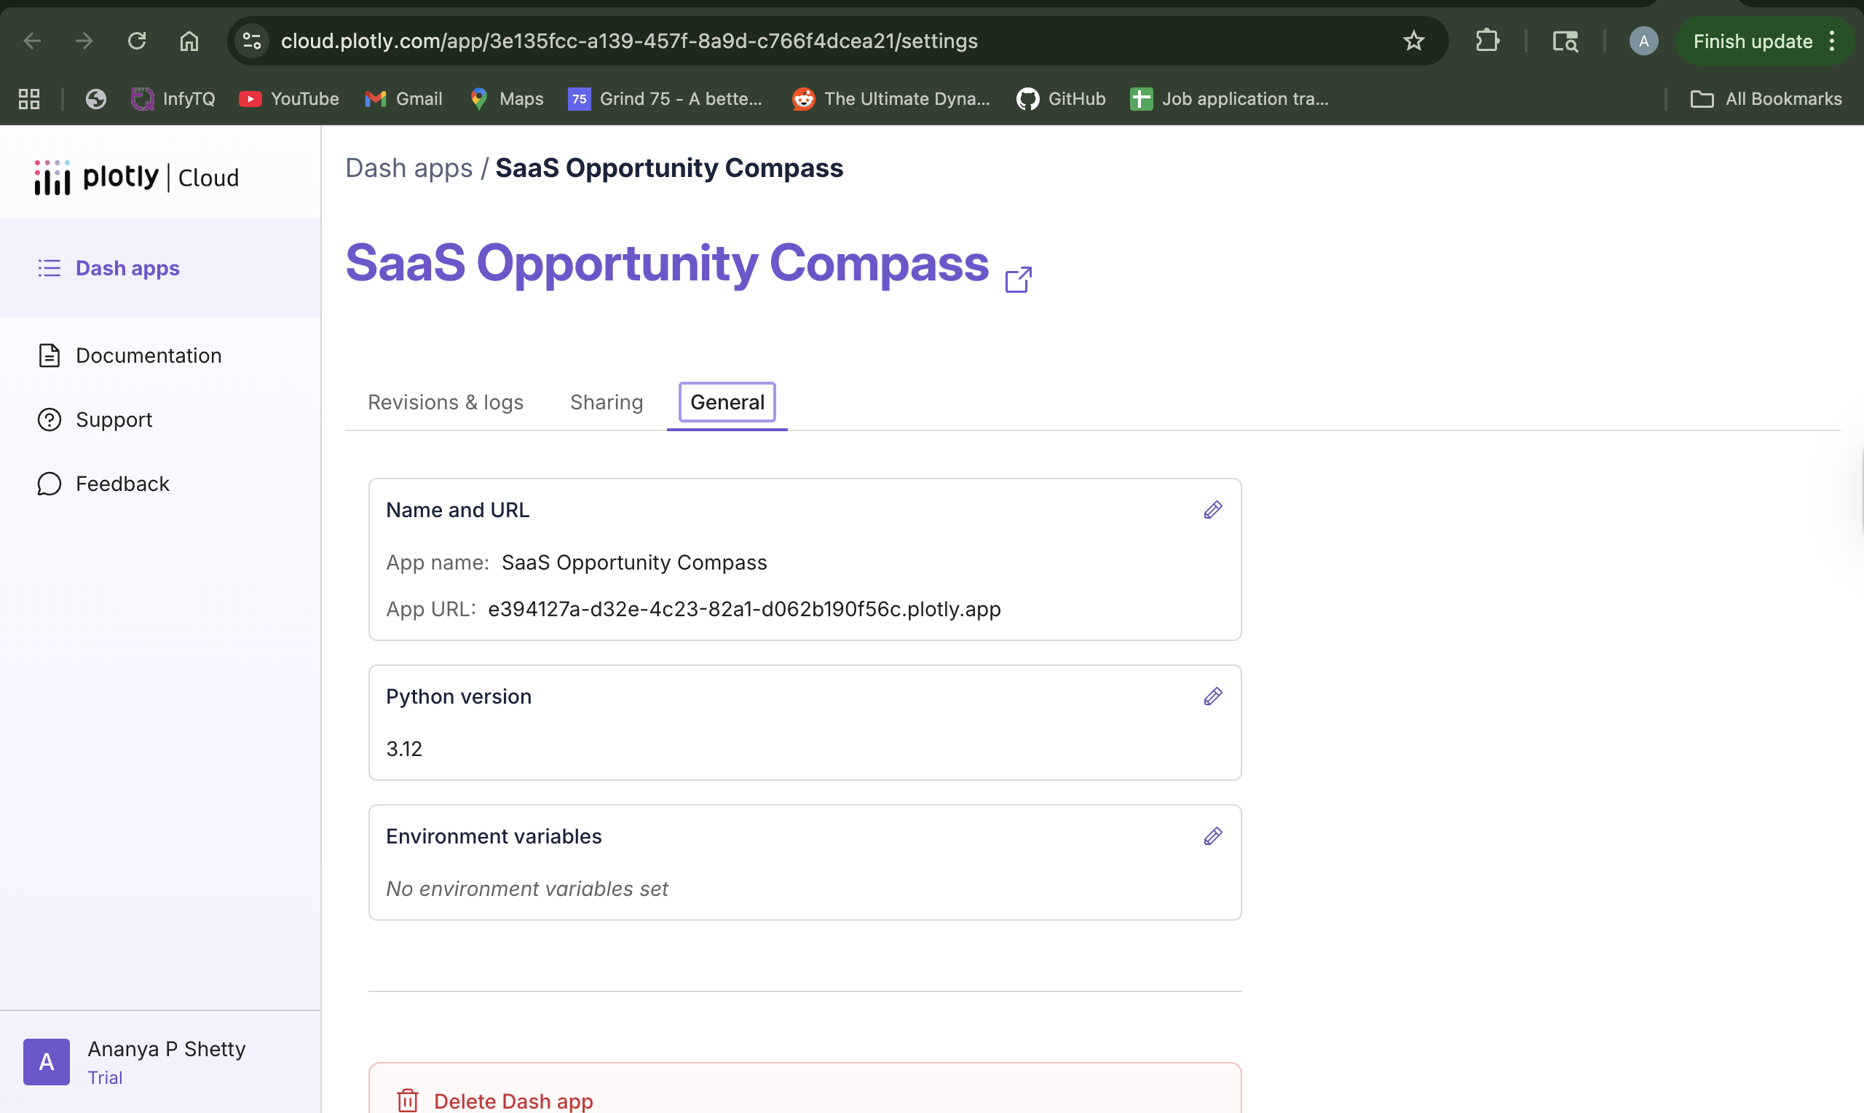
Task: Open the Feedback sidebar item
Action: click(x=122, y=484)
